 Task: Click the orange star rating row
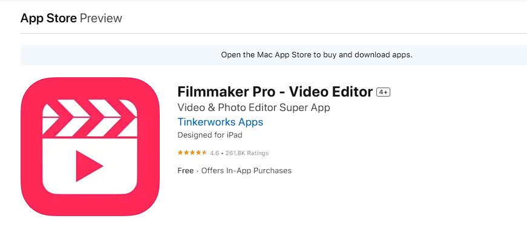pos(192,153)
